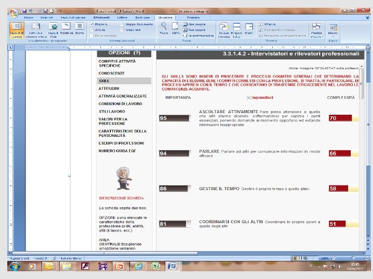373x279 pixels.
Task: Open Windows Start button
Action: tap(15, 266)
